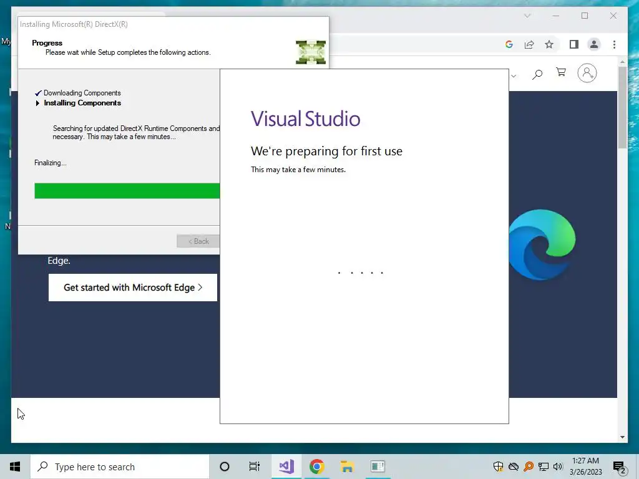The width and height of the screenshot is (639, 479).
Task: Click the orange magnifier tray icon
Action: (x=529, y=467)
